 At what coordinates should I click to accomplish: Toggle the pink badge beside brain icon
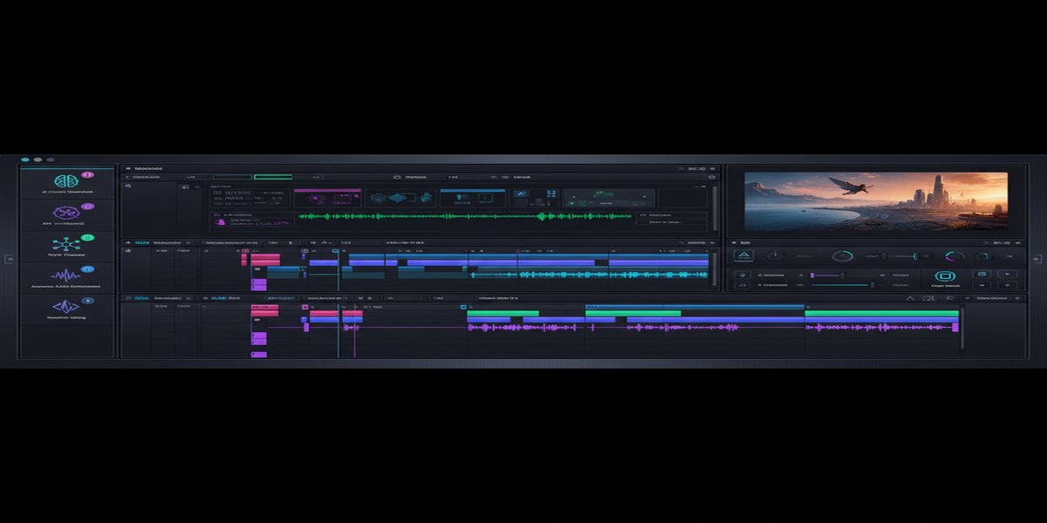tap(89, 175)
